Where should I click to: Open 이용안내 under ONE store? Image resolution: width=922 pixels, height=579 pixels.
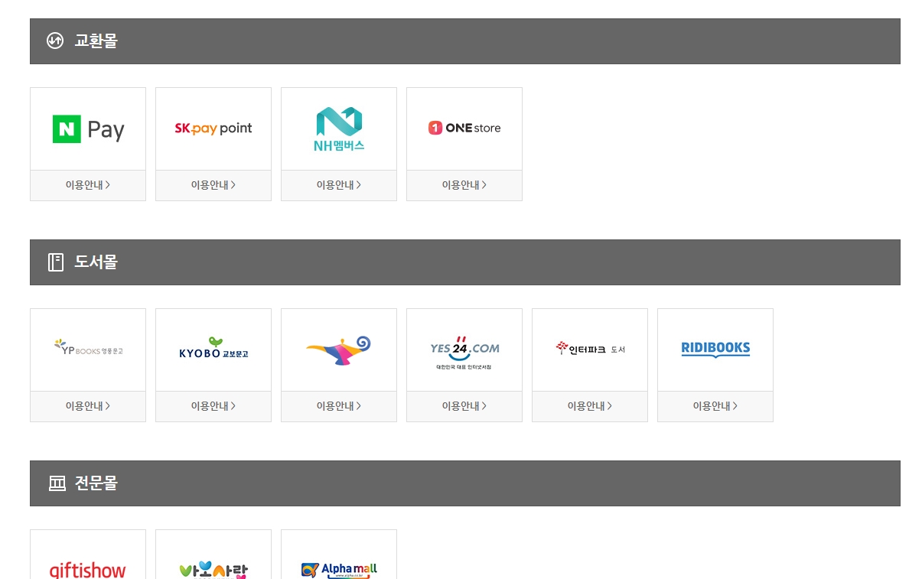point(464,185)
